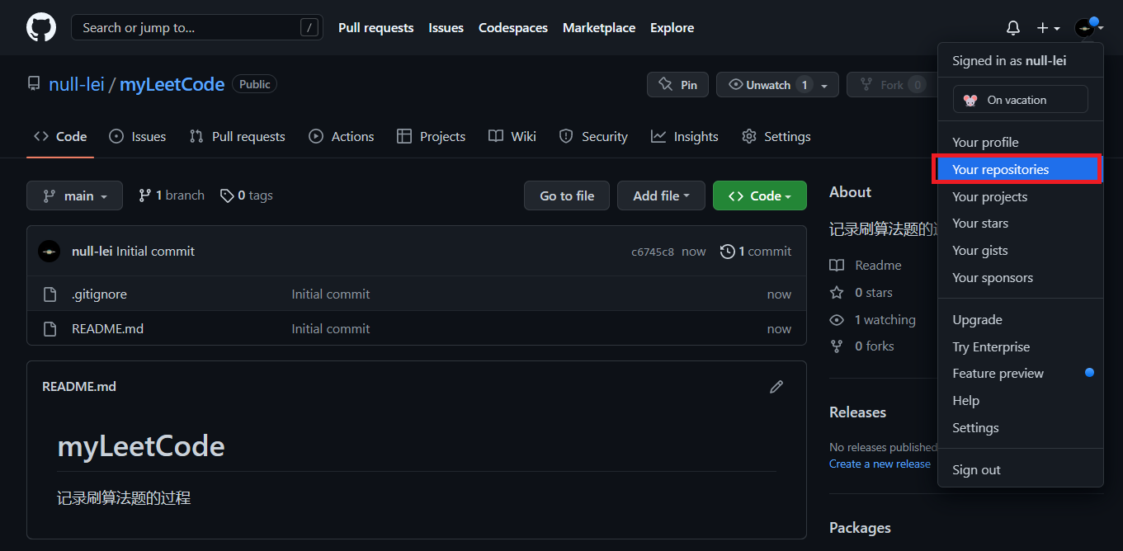The width and height of the screenshot is (1123, 551).
Task: Open the Add file dropdown
Action: (x=661, y=195)
